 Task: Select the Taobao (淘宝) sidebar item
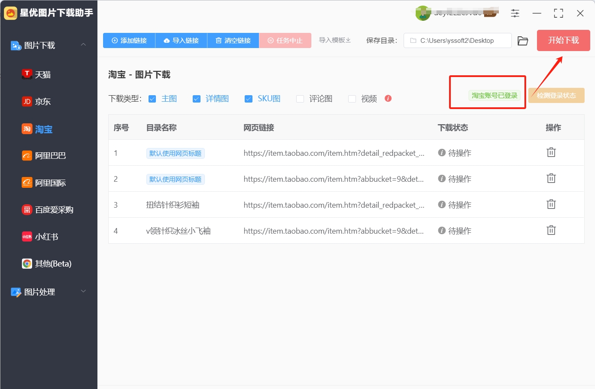[x=37, y=129]
